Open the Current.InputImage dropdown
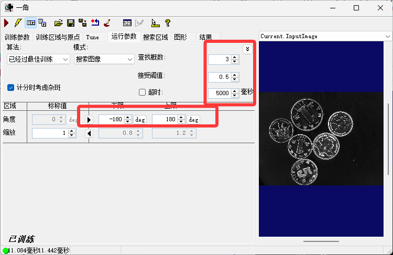 click(x=325, y=36)
